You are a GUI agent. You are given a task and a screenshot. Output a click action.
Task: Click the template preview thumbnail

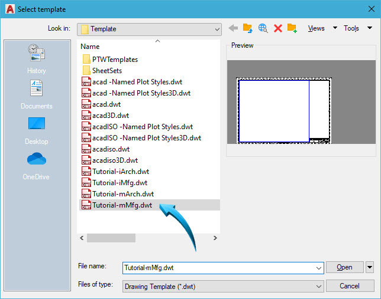[x=301, y=102]
